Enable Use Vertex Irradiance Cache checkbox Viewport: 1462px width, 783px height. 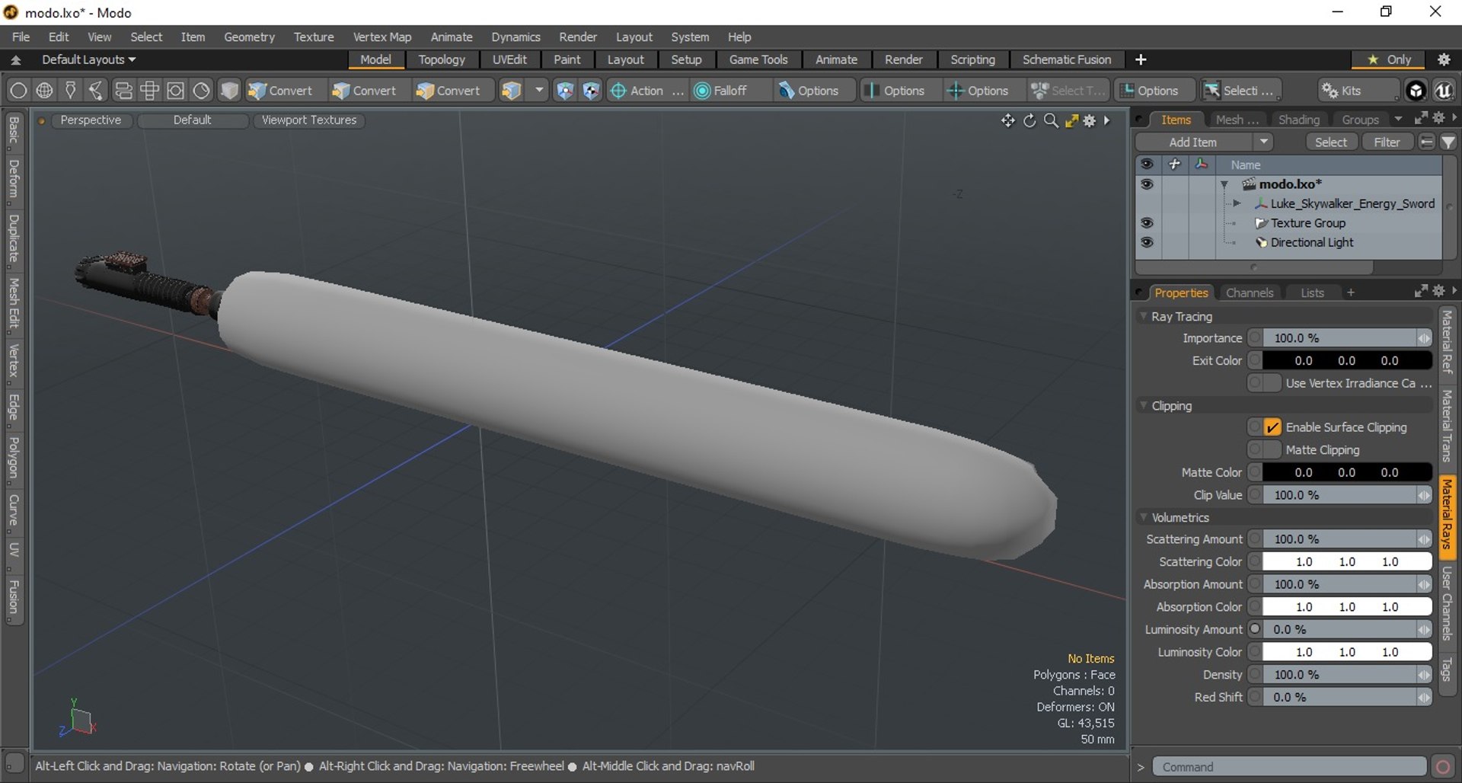[1272, 383]
